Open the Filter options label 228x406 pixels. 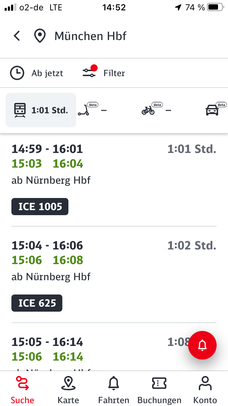pyautogui.click(x=114, y=73)
